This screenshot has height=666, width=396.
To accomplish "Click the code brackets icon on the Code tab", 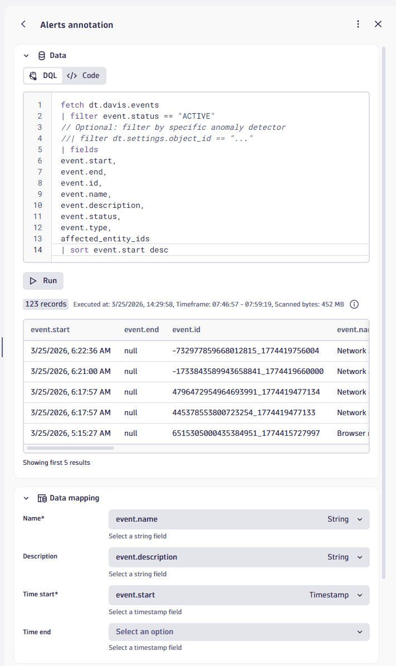I will point(71,75).
